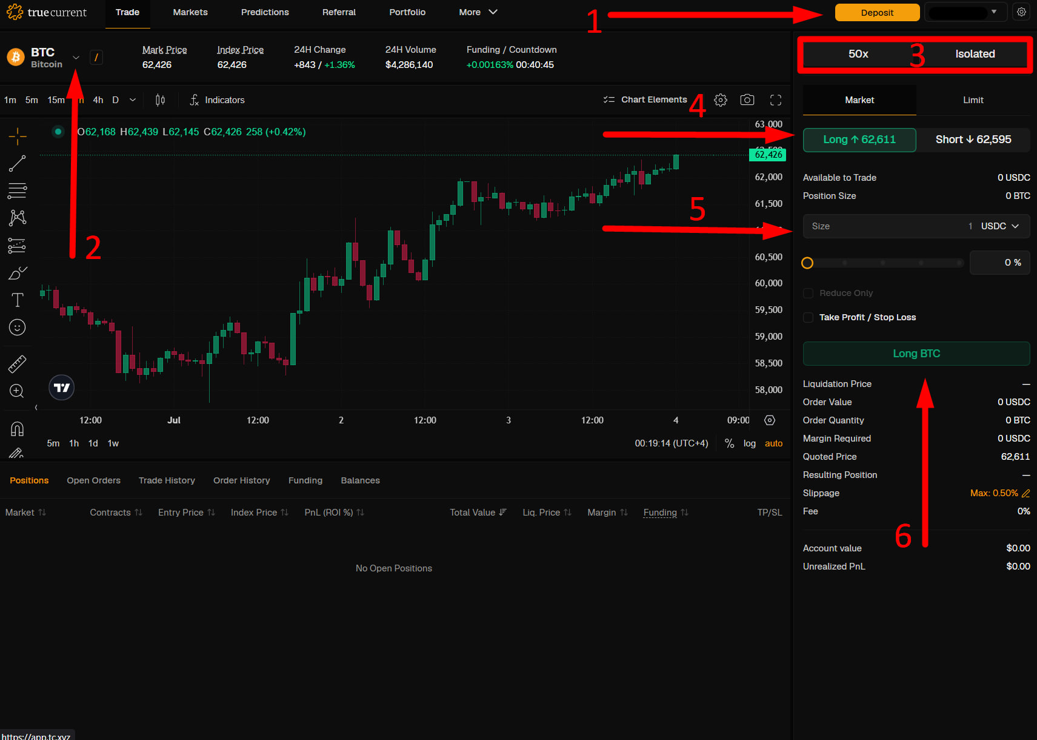This screenshot has height=740, width=1037.
Task: Select the trend line drawing tool
Action: click(18, 163)
